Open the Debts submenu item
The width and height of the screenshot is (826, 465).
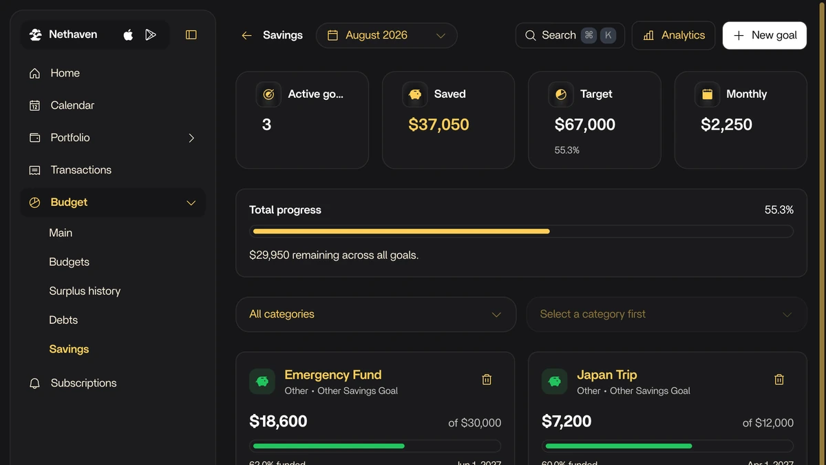[63, 320]
